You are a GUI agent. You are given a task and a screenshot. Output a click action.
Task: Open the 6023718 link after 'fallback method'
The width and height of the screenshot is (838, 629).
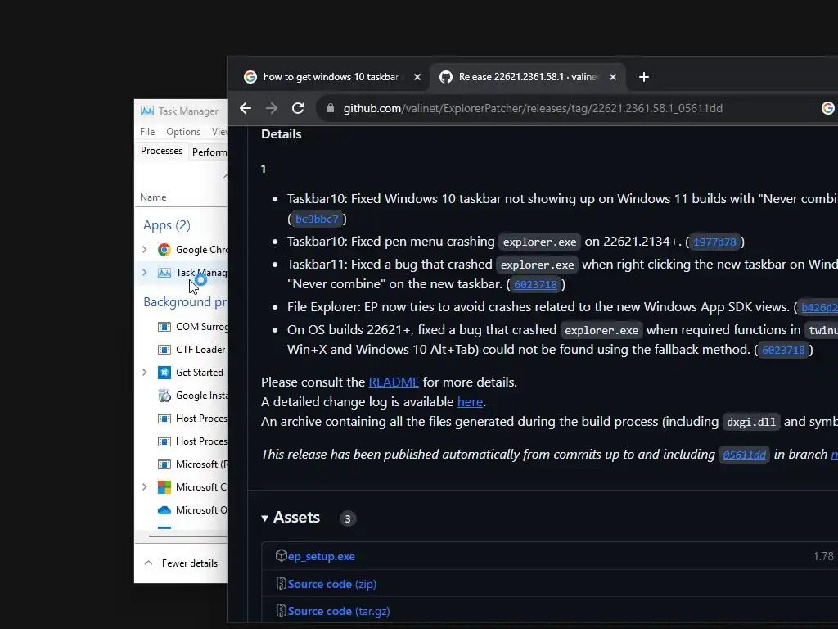click(x=783, y=351)
